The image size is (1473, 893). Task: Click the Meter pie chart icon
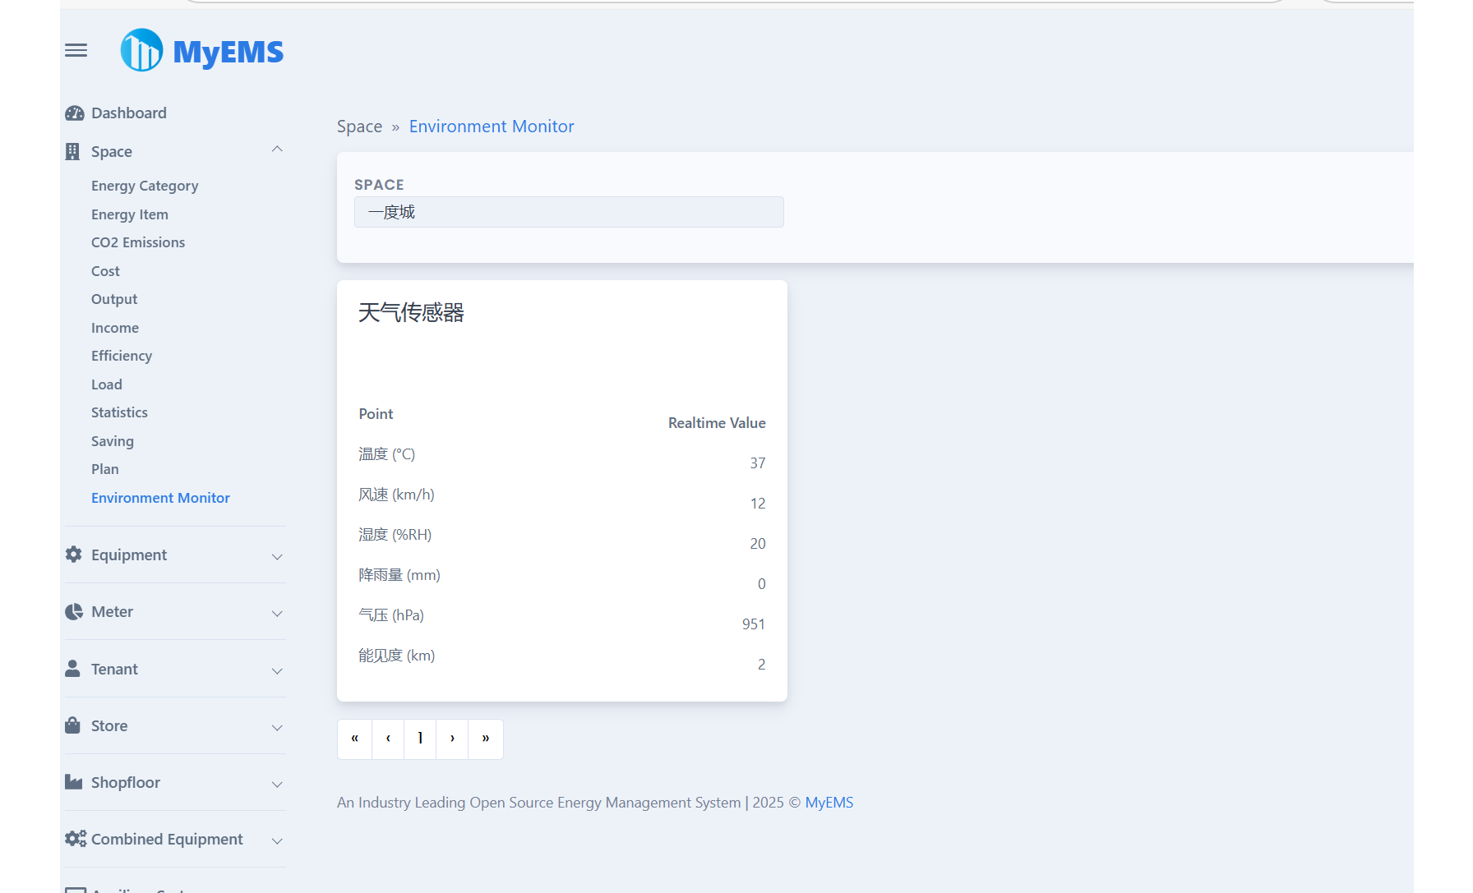click(x=73, y=611)
